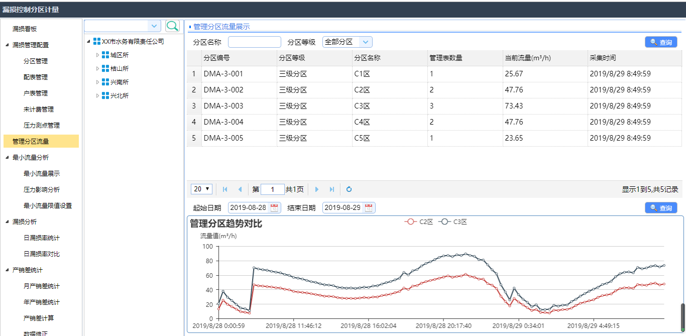Open 分区管理 menu item

[x=36, y=61]
